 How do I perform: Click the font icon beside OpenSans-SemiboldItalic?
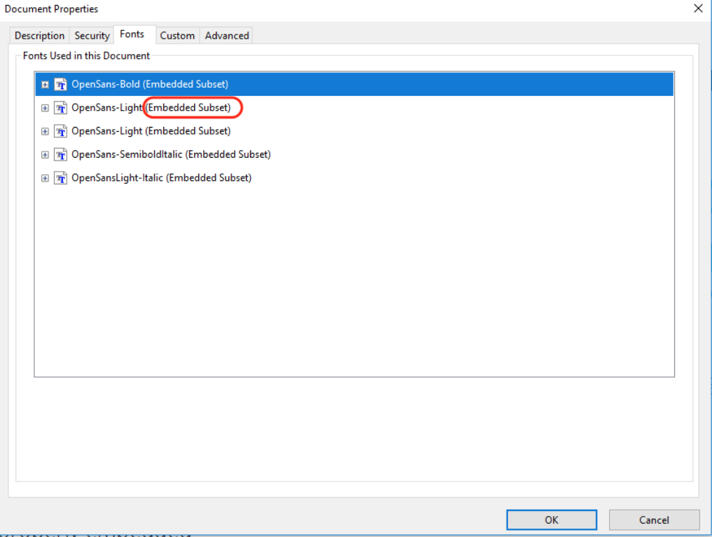pos(60,154)
